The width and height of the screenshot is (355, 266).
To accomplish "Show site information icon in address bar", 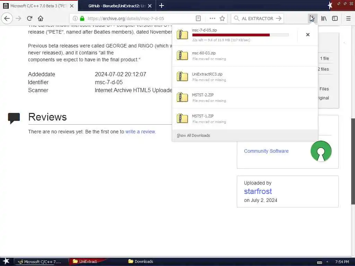I will [75, 18].
